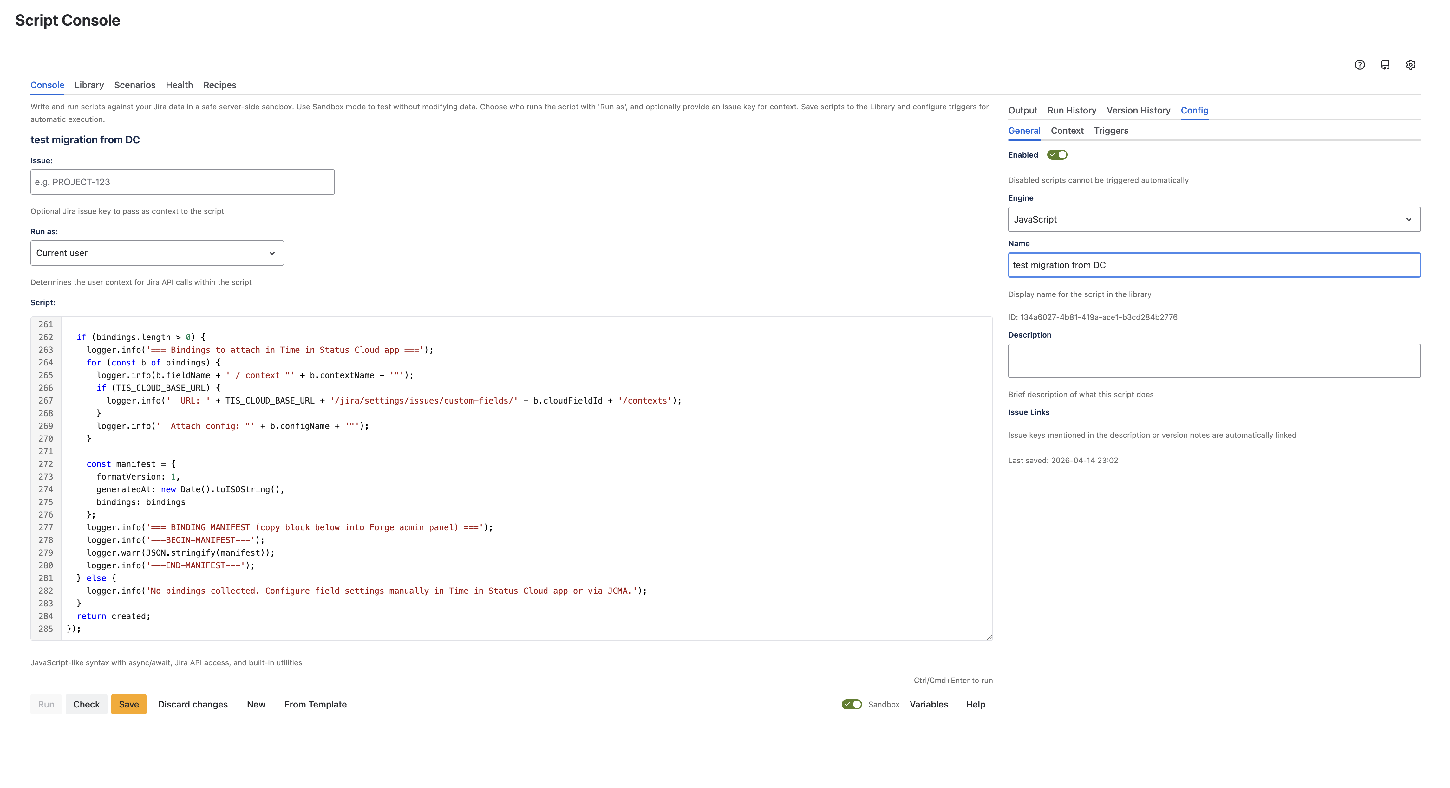The height and width of the screenshot is (788, 1450).
Task: Open the documentation bookmark icon
Action: coord(1385,65)
